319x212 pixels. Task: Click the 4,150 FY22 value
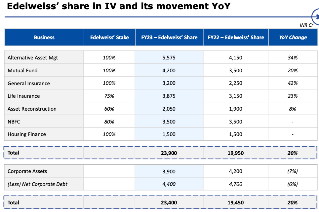point(236,58)
